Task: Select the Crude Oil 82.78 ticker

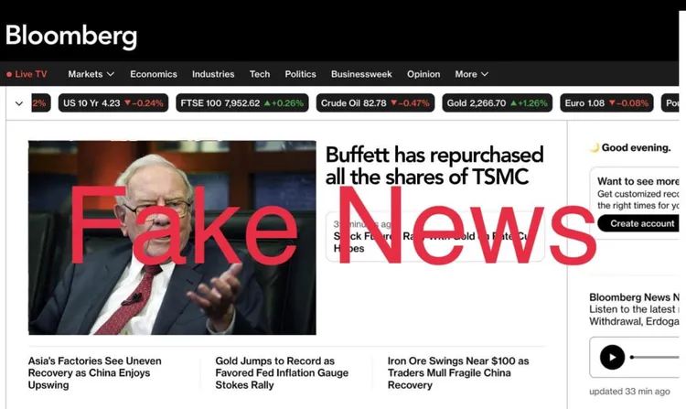Action: 375,103
